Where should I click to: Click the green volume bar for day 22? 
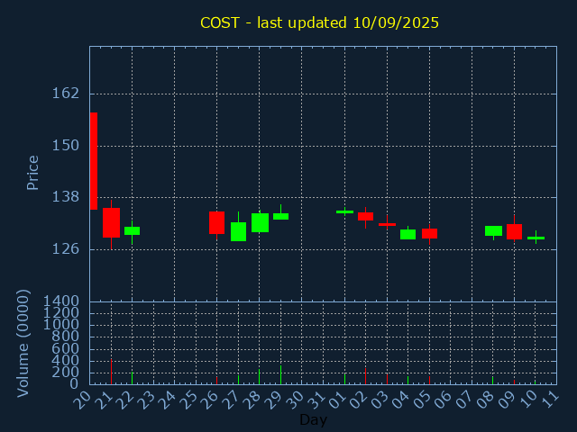point(133,378)
